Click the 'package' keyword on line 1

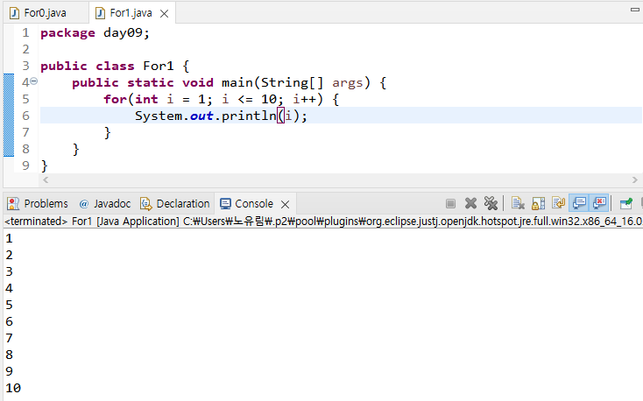coord(67,32)
